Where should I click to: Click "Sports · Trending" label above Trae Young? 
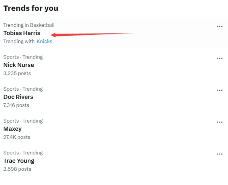point(23,152)
